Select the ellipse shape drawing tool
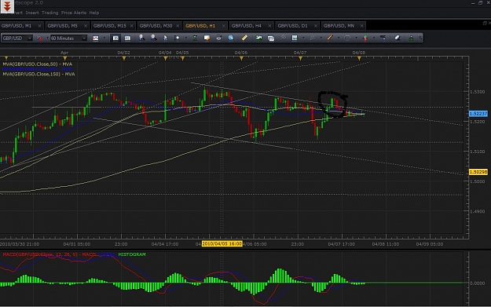The height and width of the screenshot is (307, 491). 347,38
